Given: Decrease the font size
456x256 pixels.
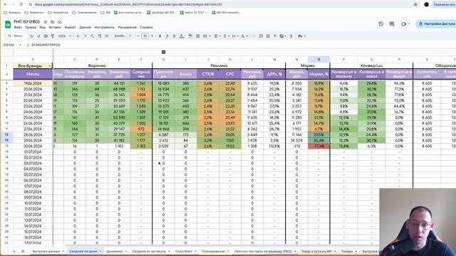Looking at the screenshot, I should 138,36.
